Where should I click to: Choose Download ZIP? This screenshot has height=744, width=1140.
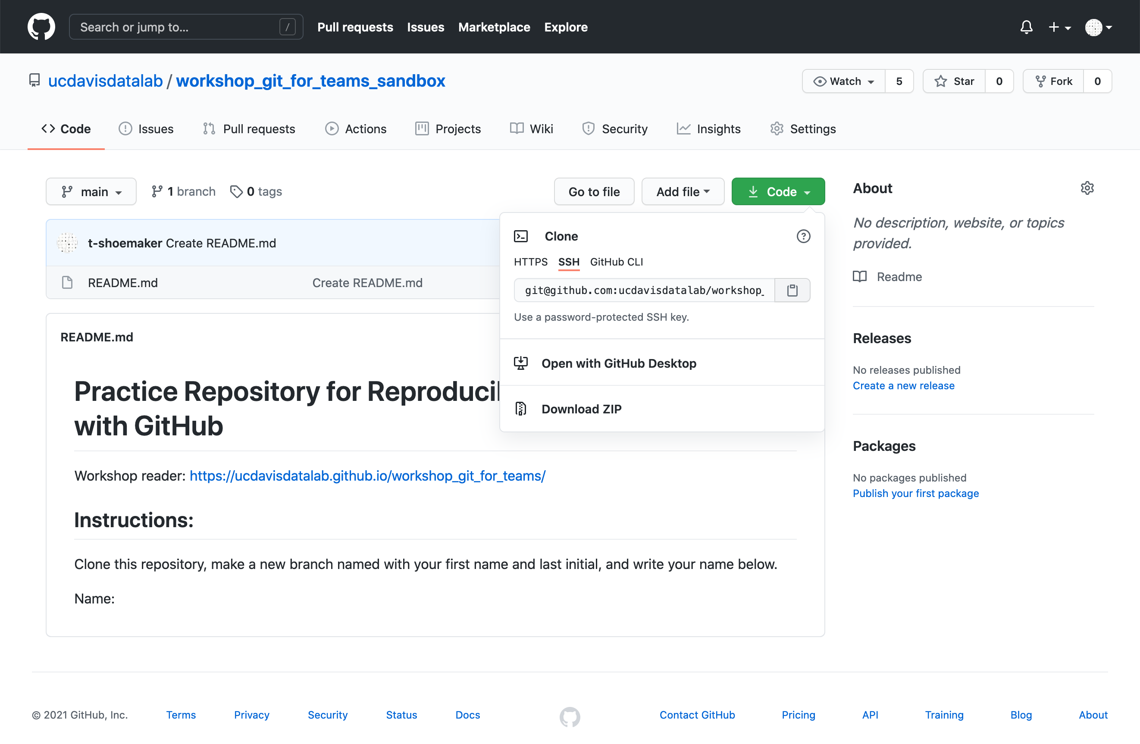coord(662,409)
